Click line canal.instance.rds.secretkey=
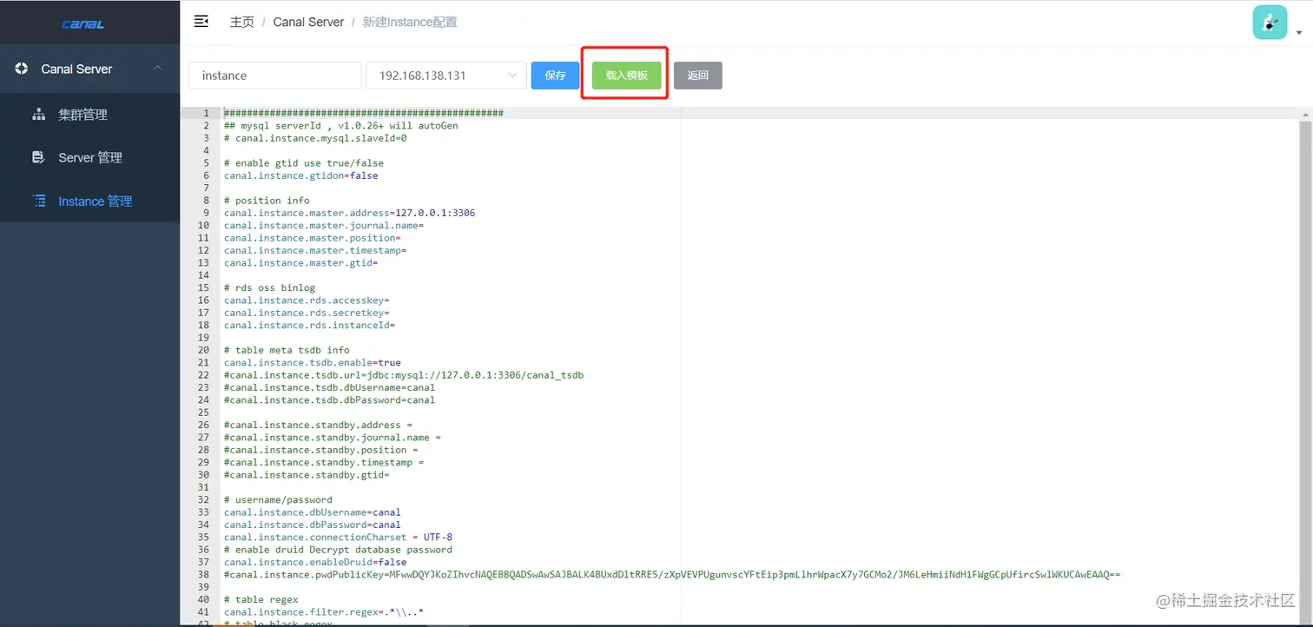This screenshot has height=627, width=1313. point(307,313)
